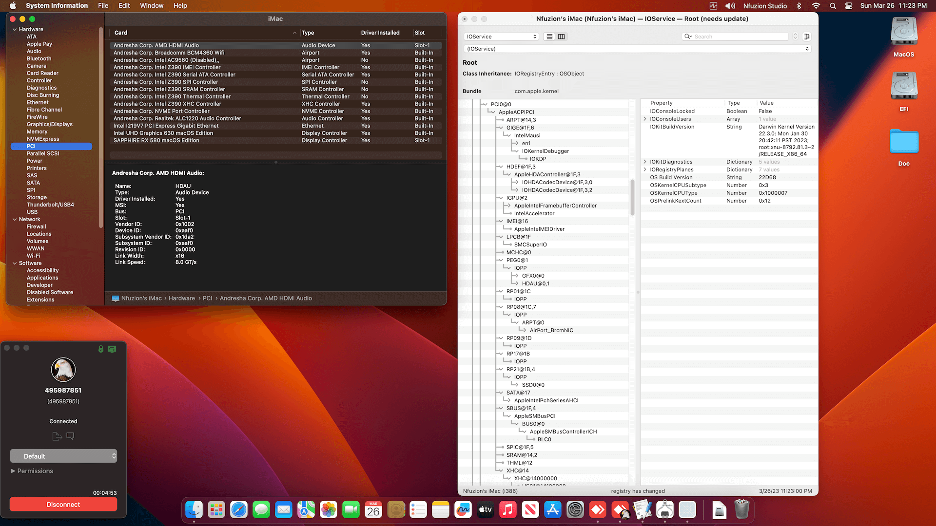936x526 pixels.
Task: Switch IORegistryExplorer to list view
Action: coord(549,37)
